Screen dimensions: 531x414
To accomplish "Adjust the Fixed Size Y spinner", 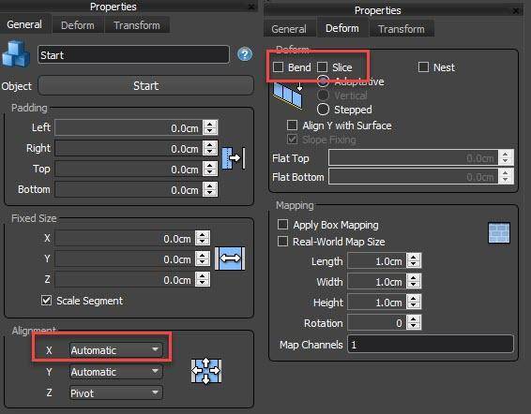I will [203, 259].
